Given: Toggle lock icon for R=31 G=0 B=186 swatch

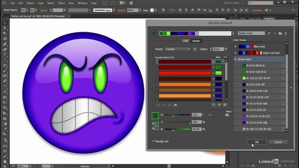Looking at the screenshot, I should (283, 104).
